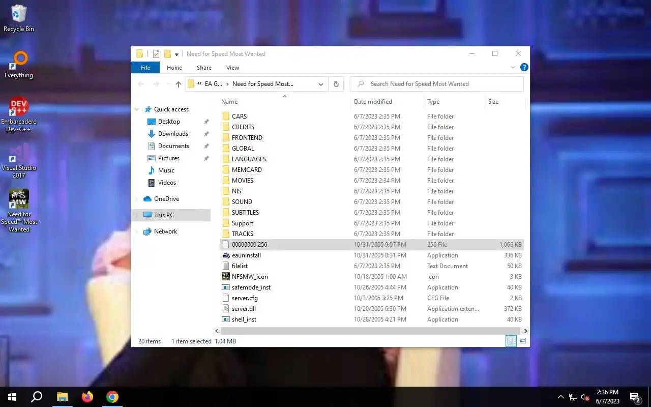Select Videos in the navigation pane
This screenshot has height=407, width=651.
pyautogui.click(x=167, y=183)
